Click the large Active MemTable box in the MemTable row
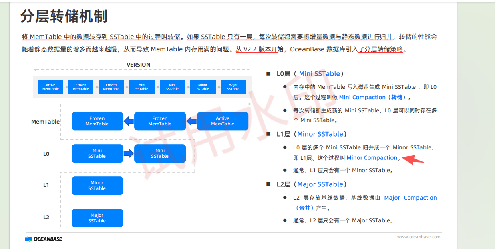Image resolution: width=495 pixels, height=249 pixels. pos(223,121)
